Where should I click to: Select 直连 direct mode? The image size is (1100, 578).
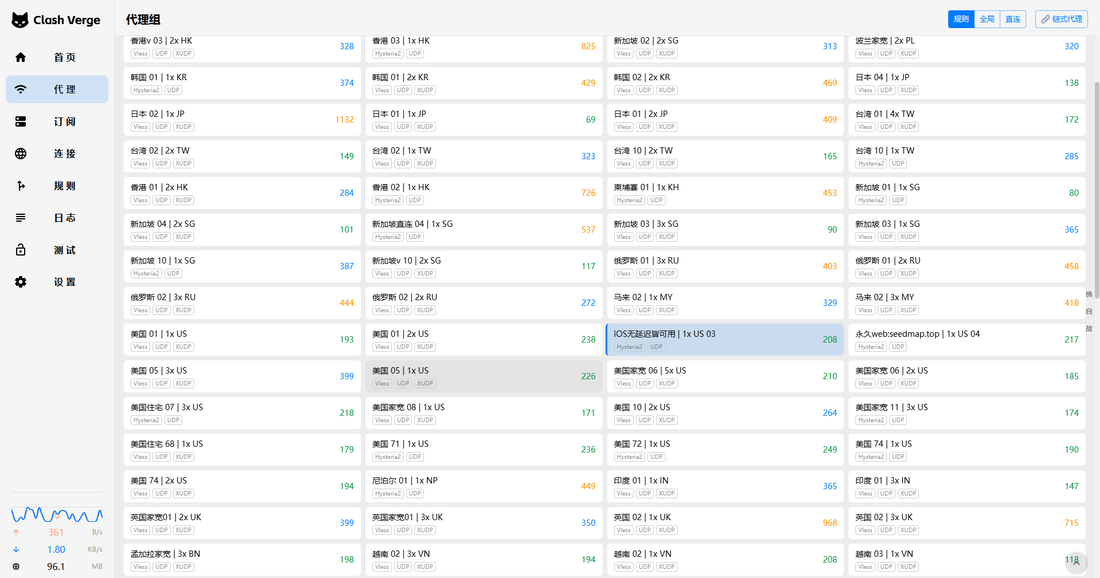point(1012,19)
